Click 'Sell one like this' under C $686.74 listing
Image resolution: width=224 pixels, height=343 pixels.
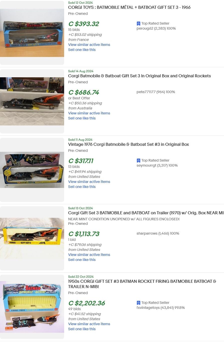point(82,118)
